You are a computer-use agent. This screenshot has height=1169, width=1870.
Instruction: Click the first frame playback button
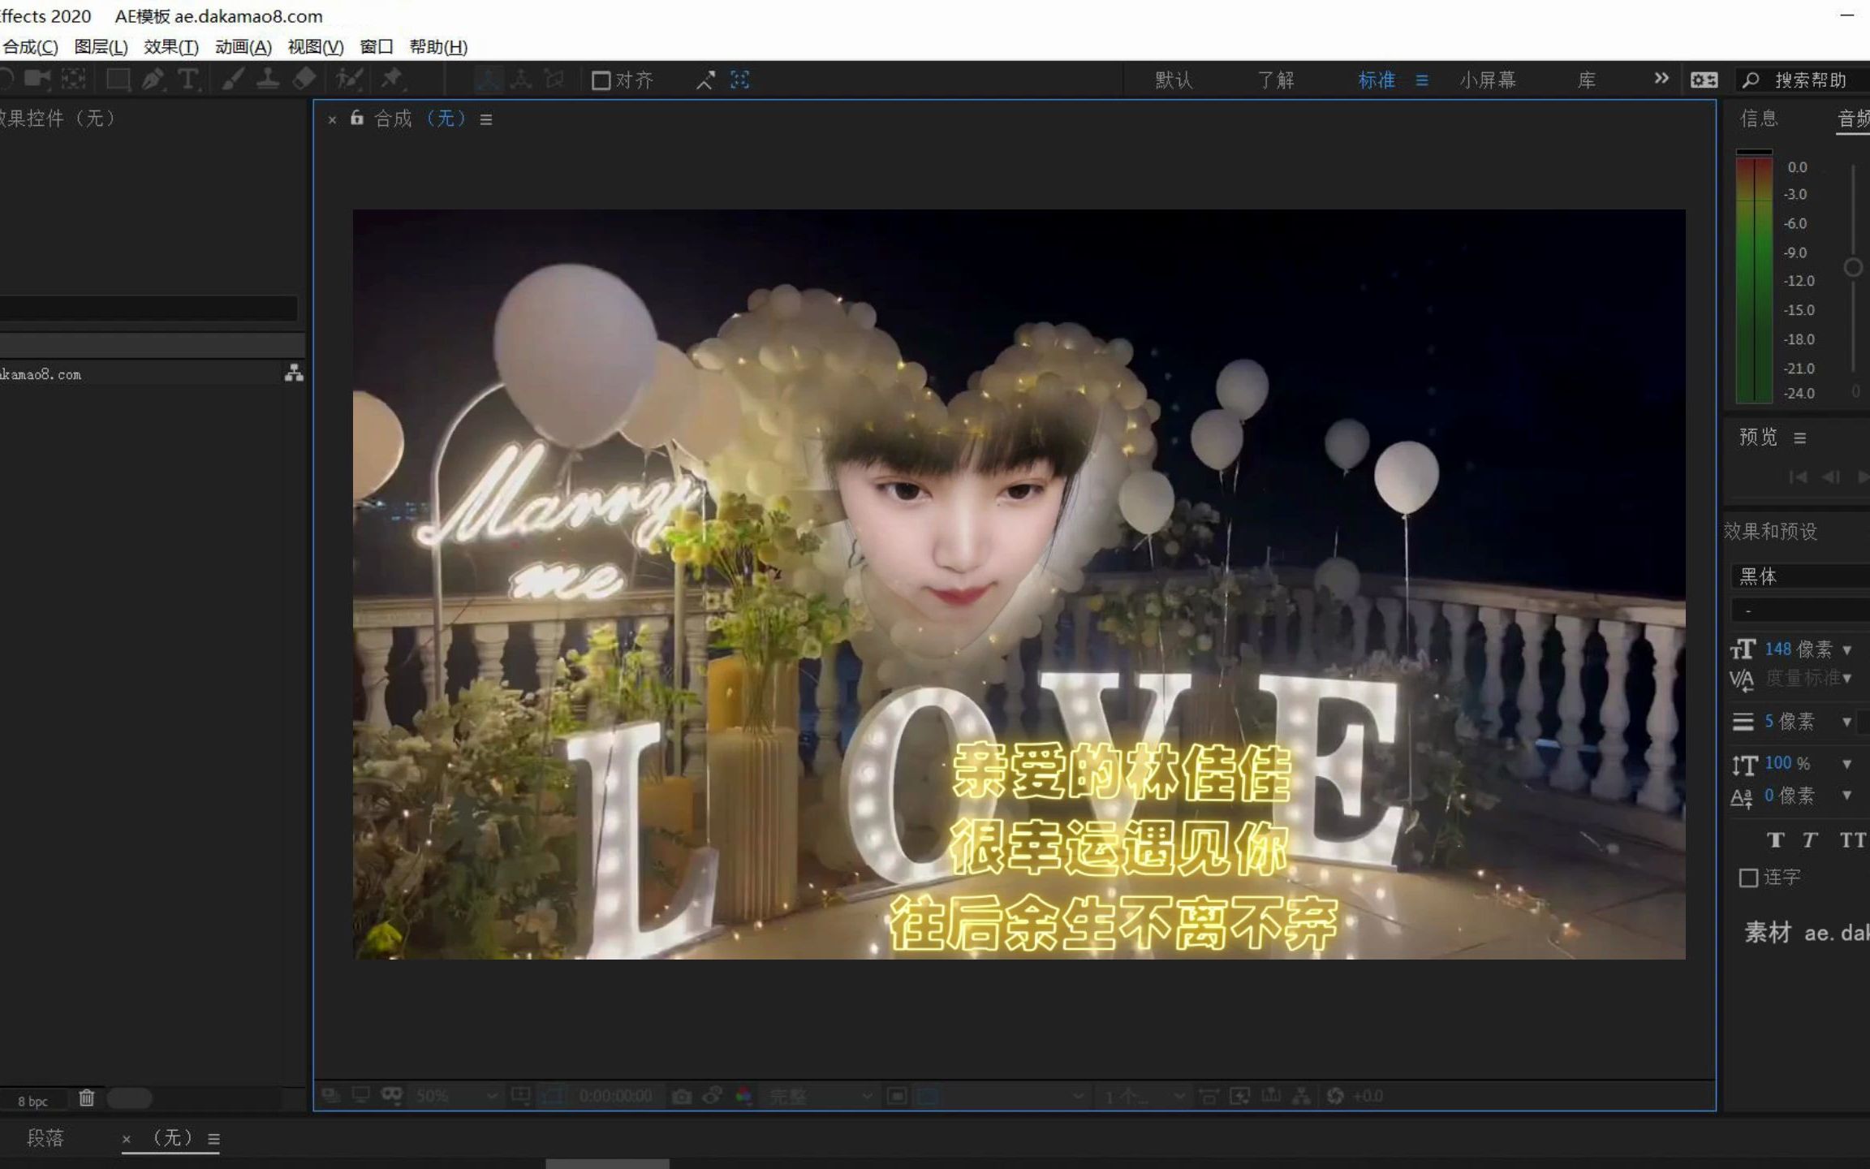(x=1798, y=477)
